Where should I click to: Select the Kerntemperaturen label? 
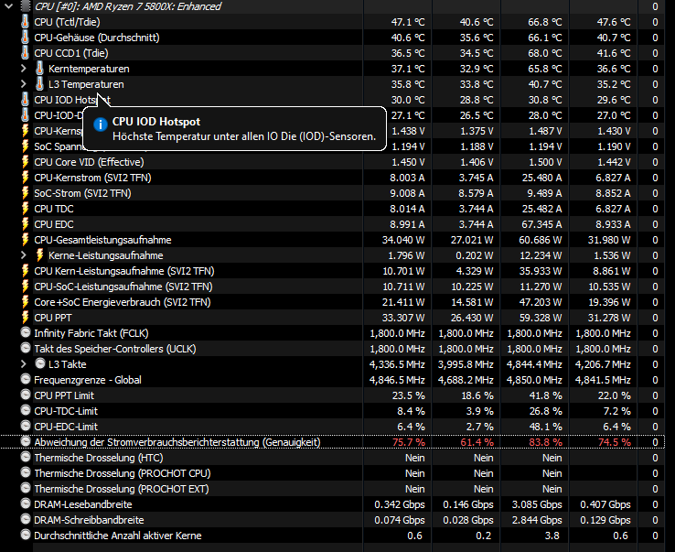pyautogui.click(x=89, y=69)
